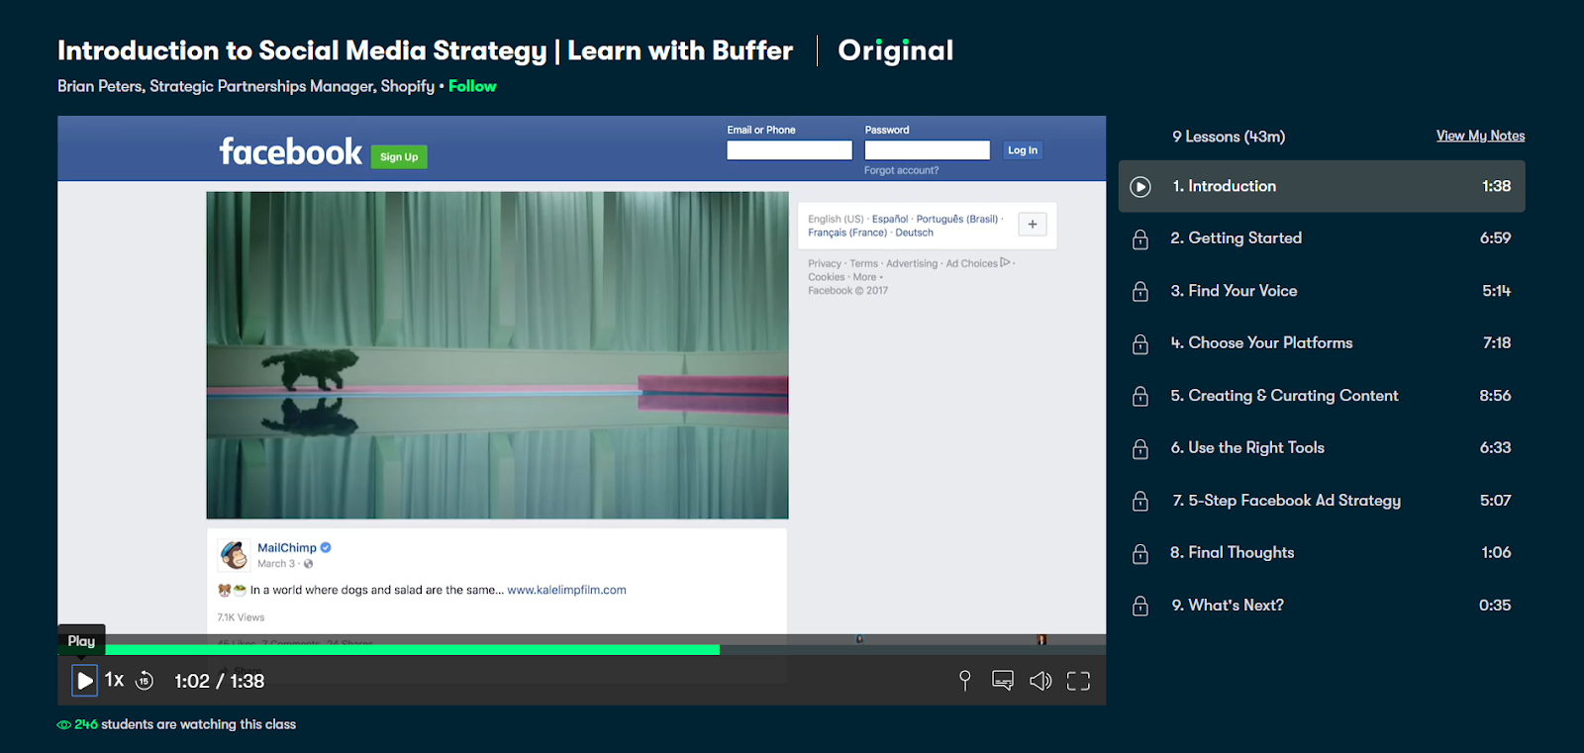Select lesson 3. Find Your Voice
This screenshot has height=753, width=1584.
1322,291
